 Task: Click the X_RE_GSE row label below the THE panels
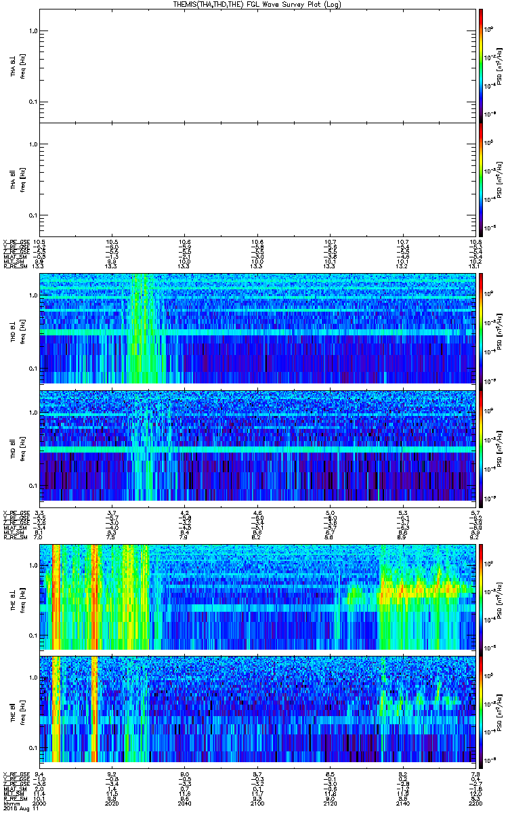click(16, 774)
